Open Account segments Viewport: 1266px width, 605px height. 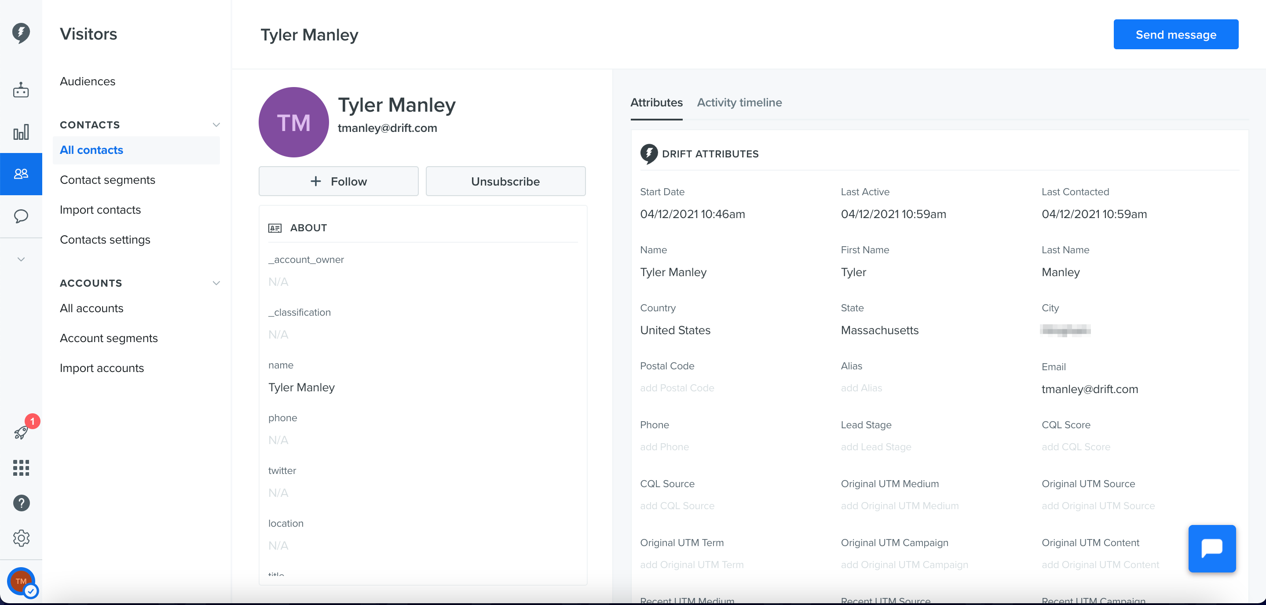(109, 339)
